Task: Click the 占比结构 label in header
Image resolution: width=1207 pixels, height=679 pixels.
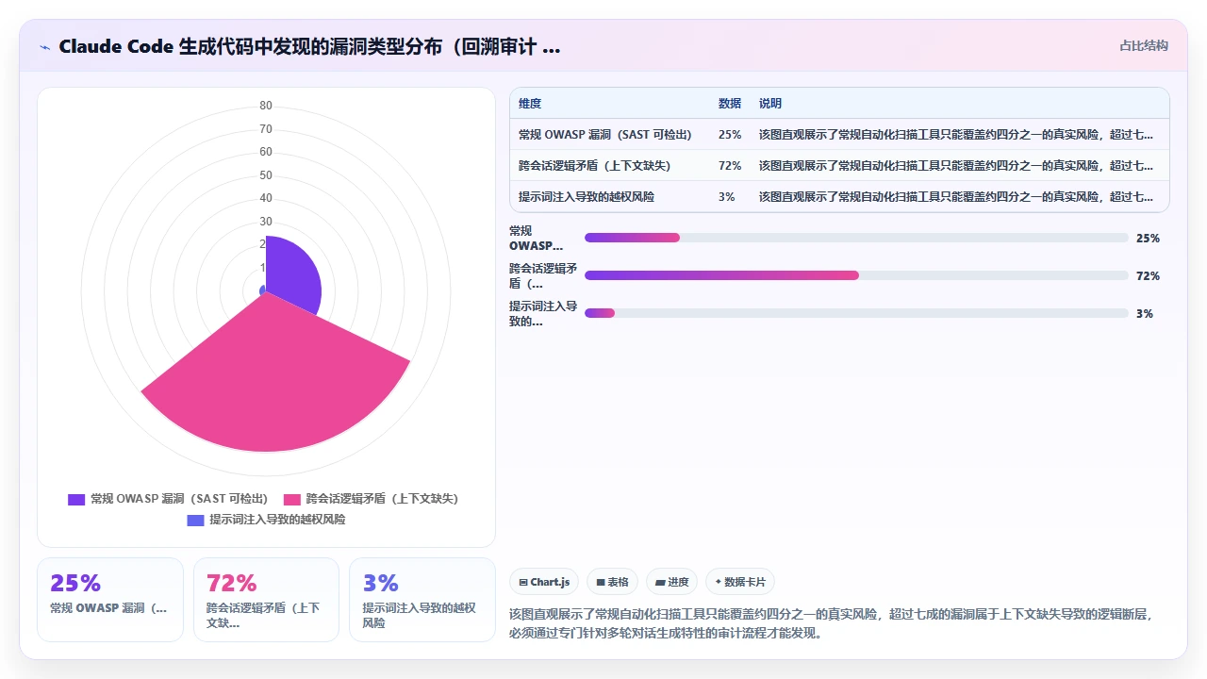Action: coord(1144,45)
